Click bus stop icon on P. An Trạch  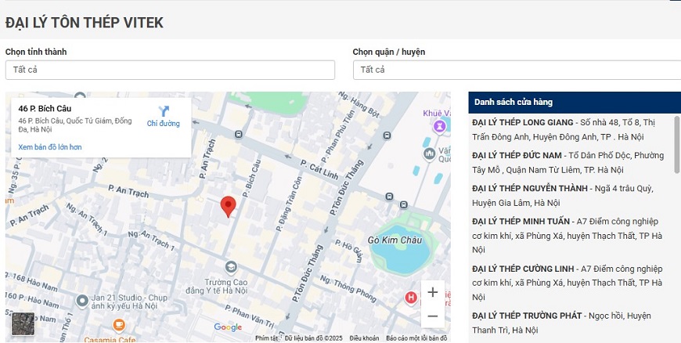239,135
